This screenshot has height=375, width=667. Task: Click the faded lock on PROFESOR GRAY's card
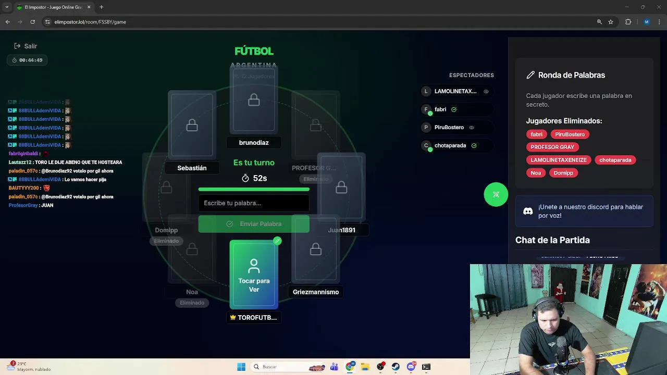coord(316,125)
